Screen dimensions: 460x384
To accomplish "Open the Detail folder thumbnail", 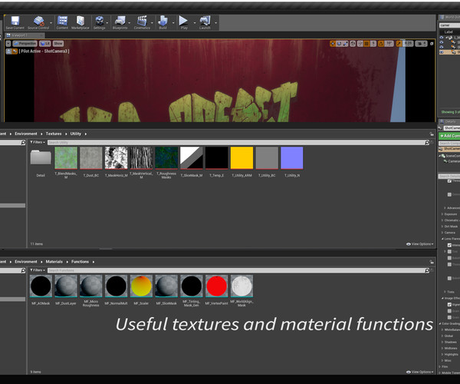I will point(41,158).
